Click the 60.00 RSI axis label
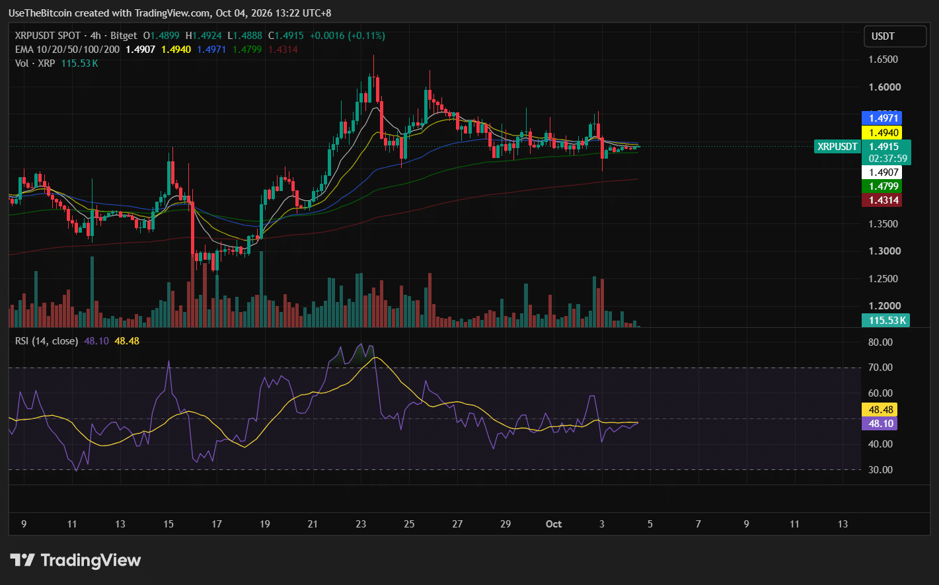 [881, 393]
